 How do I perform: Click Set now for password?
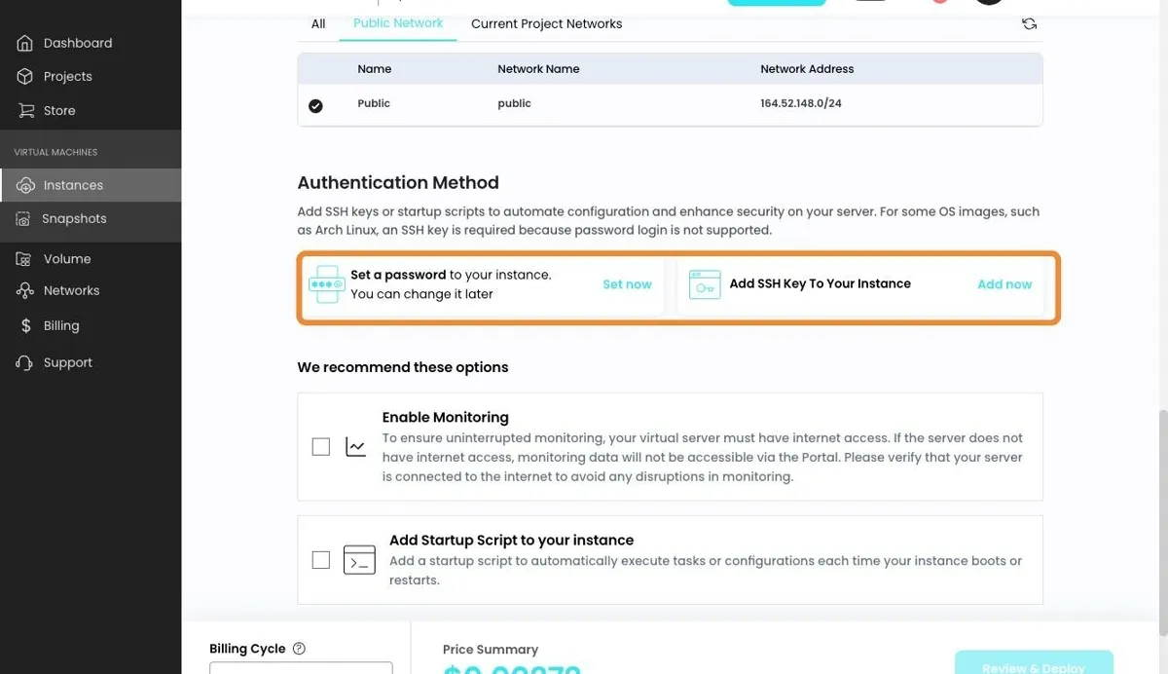click(x=627, y=284)
